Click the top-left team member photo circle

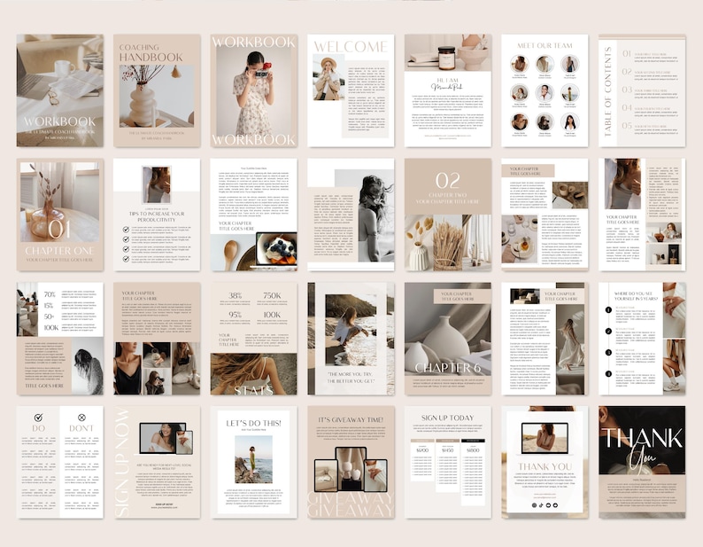519,63
